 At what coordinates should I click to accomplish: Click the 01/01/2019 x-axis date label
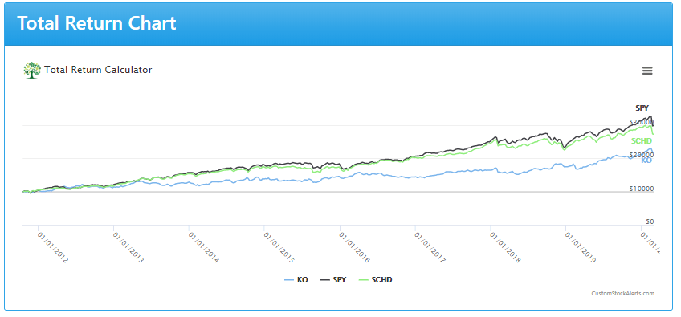point(581,247)
